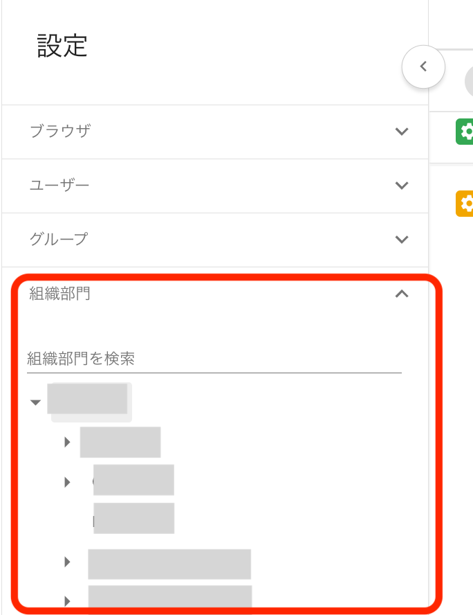Expand the second-to-last visible tree triangle
Viewport: 473px width, 615px height.
tap(67, 562)
